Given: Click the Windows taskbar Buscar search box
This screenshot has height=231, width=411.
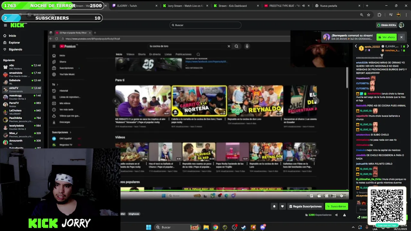Looking at the screenshot, I should coord(177,227).
